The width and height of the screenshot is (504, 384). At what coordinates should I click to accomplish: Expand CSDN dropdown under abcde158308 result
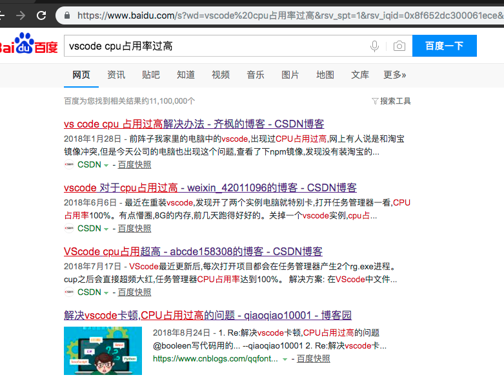click(106, 293)
